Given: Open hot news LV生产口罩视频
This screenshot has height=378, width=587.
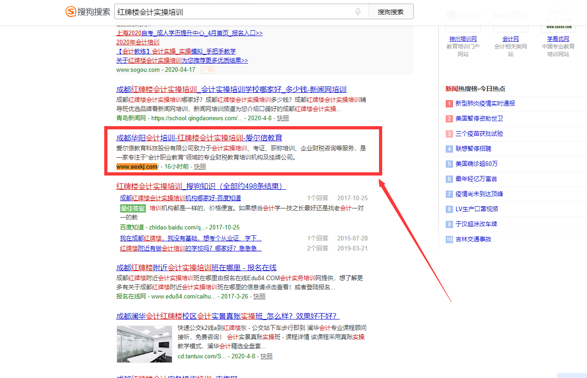Looking at the screenshot, I should 477,209.
